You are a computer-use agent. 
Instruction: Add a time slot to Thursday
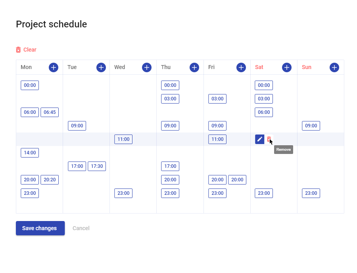(x=194, y=67)
